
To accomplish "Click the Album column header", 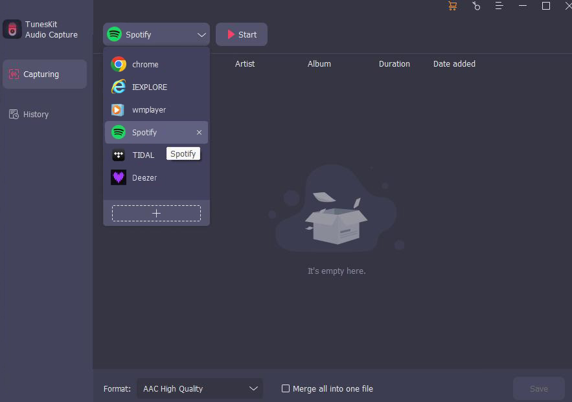I will (319, 64).
